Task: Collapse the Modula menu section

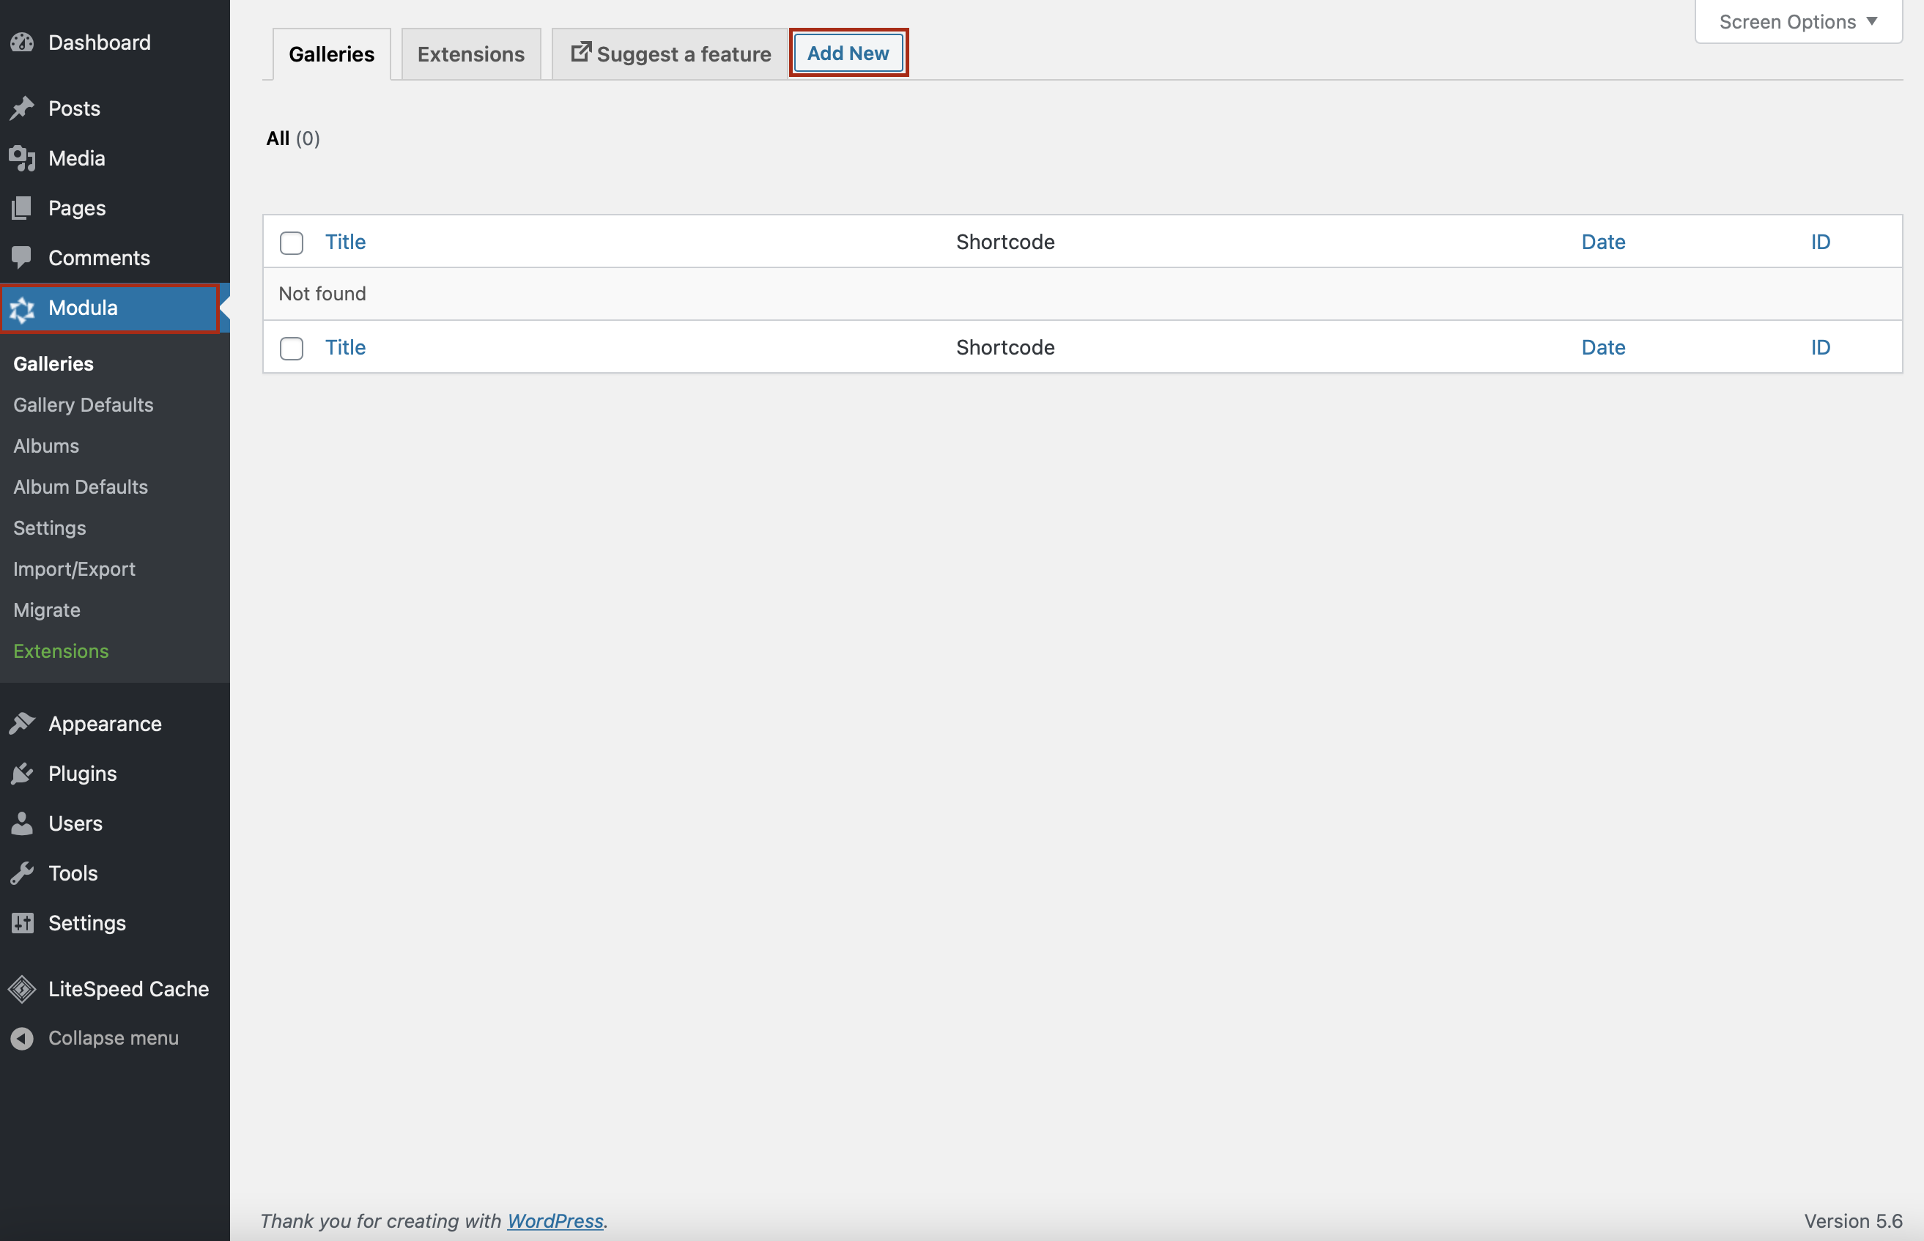Action: click(x=81, y=307)
